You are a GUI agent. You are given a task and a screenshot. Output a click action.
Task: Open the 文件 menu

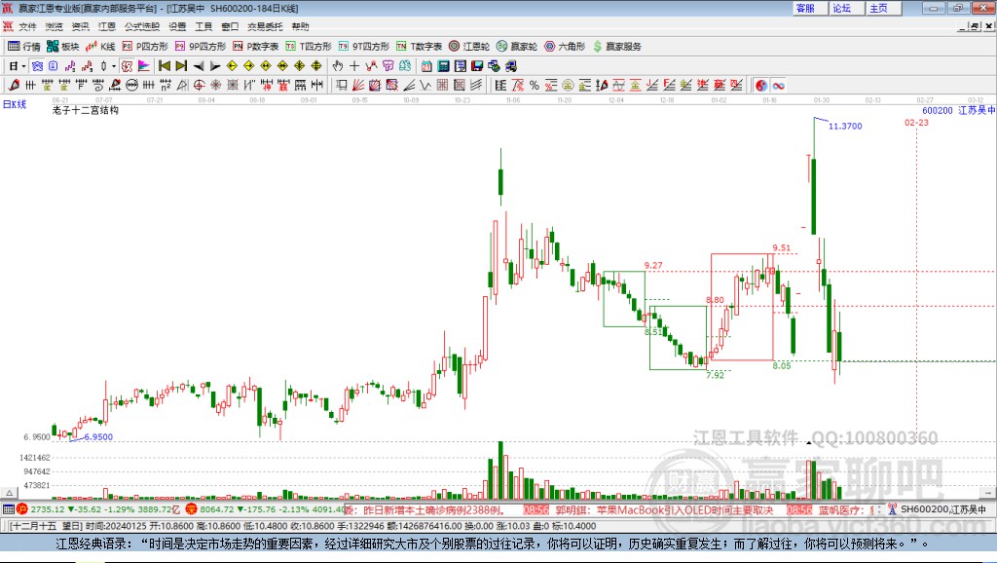click(27, 26)
